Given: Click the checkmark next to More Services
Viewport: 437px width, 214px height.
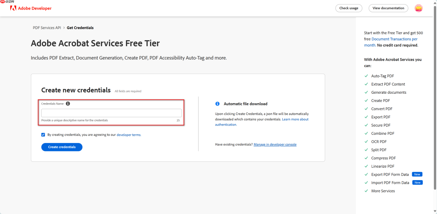Looking at the screenshot, I should pos(366,191).
